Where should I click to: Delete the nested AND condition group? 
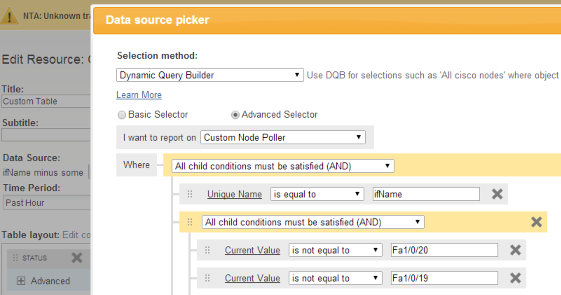coord(537,222)
